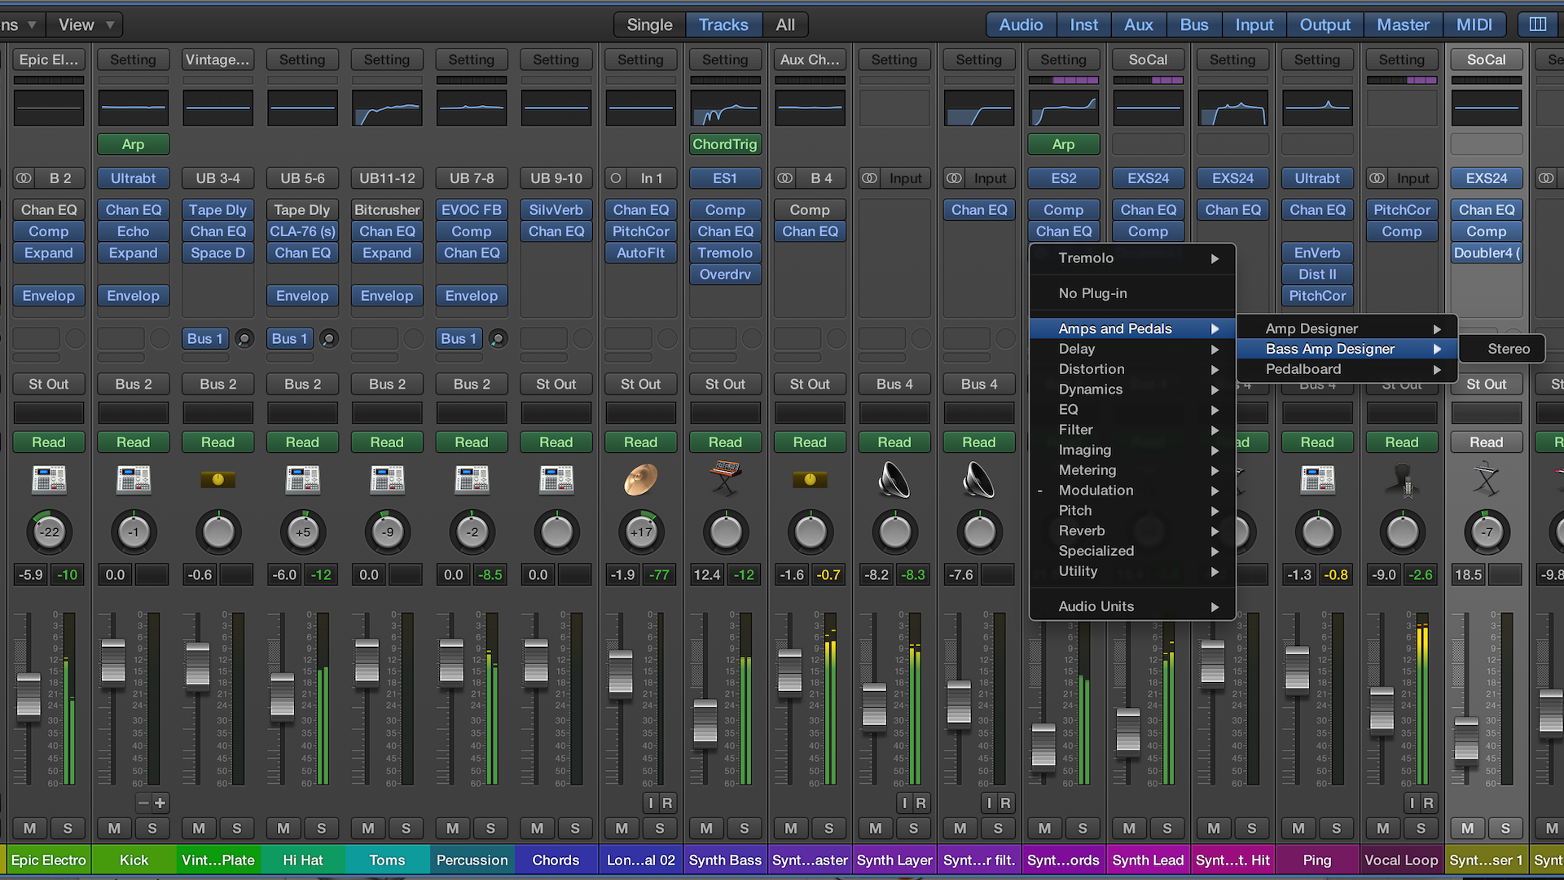This screenshot has height=880, width=1564.
Task: Choose Reverb in the plug-in menu
Action: pos(1082,530)
